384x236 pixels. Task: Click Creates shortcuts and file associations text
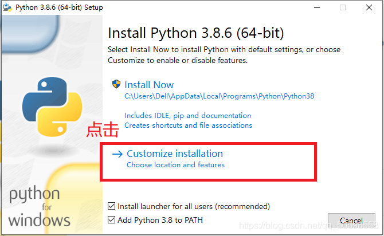pos(188,125)
